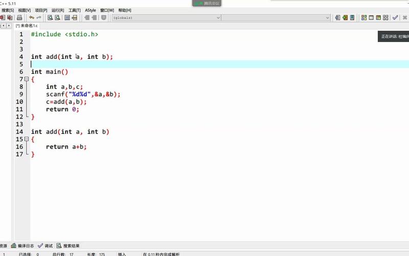This screenshot has height=256, width=409.
Task: Click the Rebuild All toolbar icon
Action: pyautogui.click(x=385, y=17)
